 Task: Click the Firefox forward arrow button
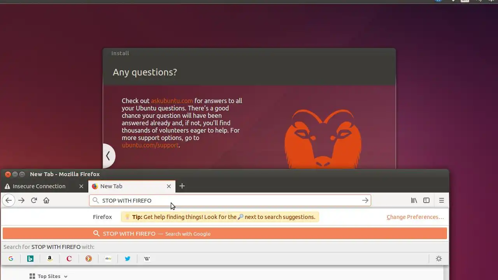tap(21, 200)
